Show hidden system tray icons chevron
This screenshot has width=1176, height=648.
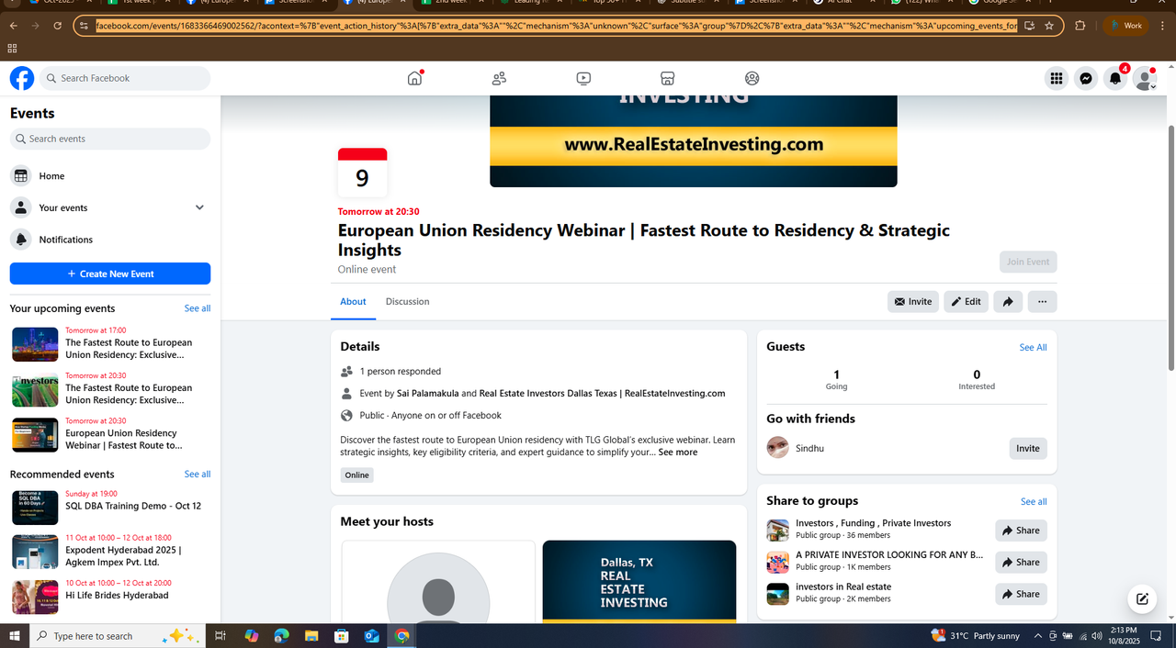pos(1038,635)
